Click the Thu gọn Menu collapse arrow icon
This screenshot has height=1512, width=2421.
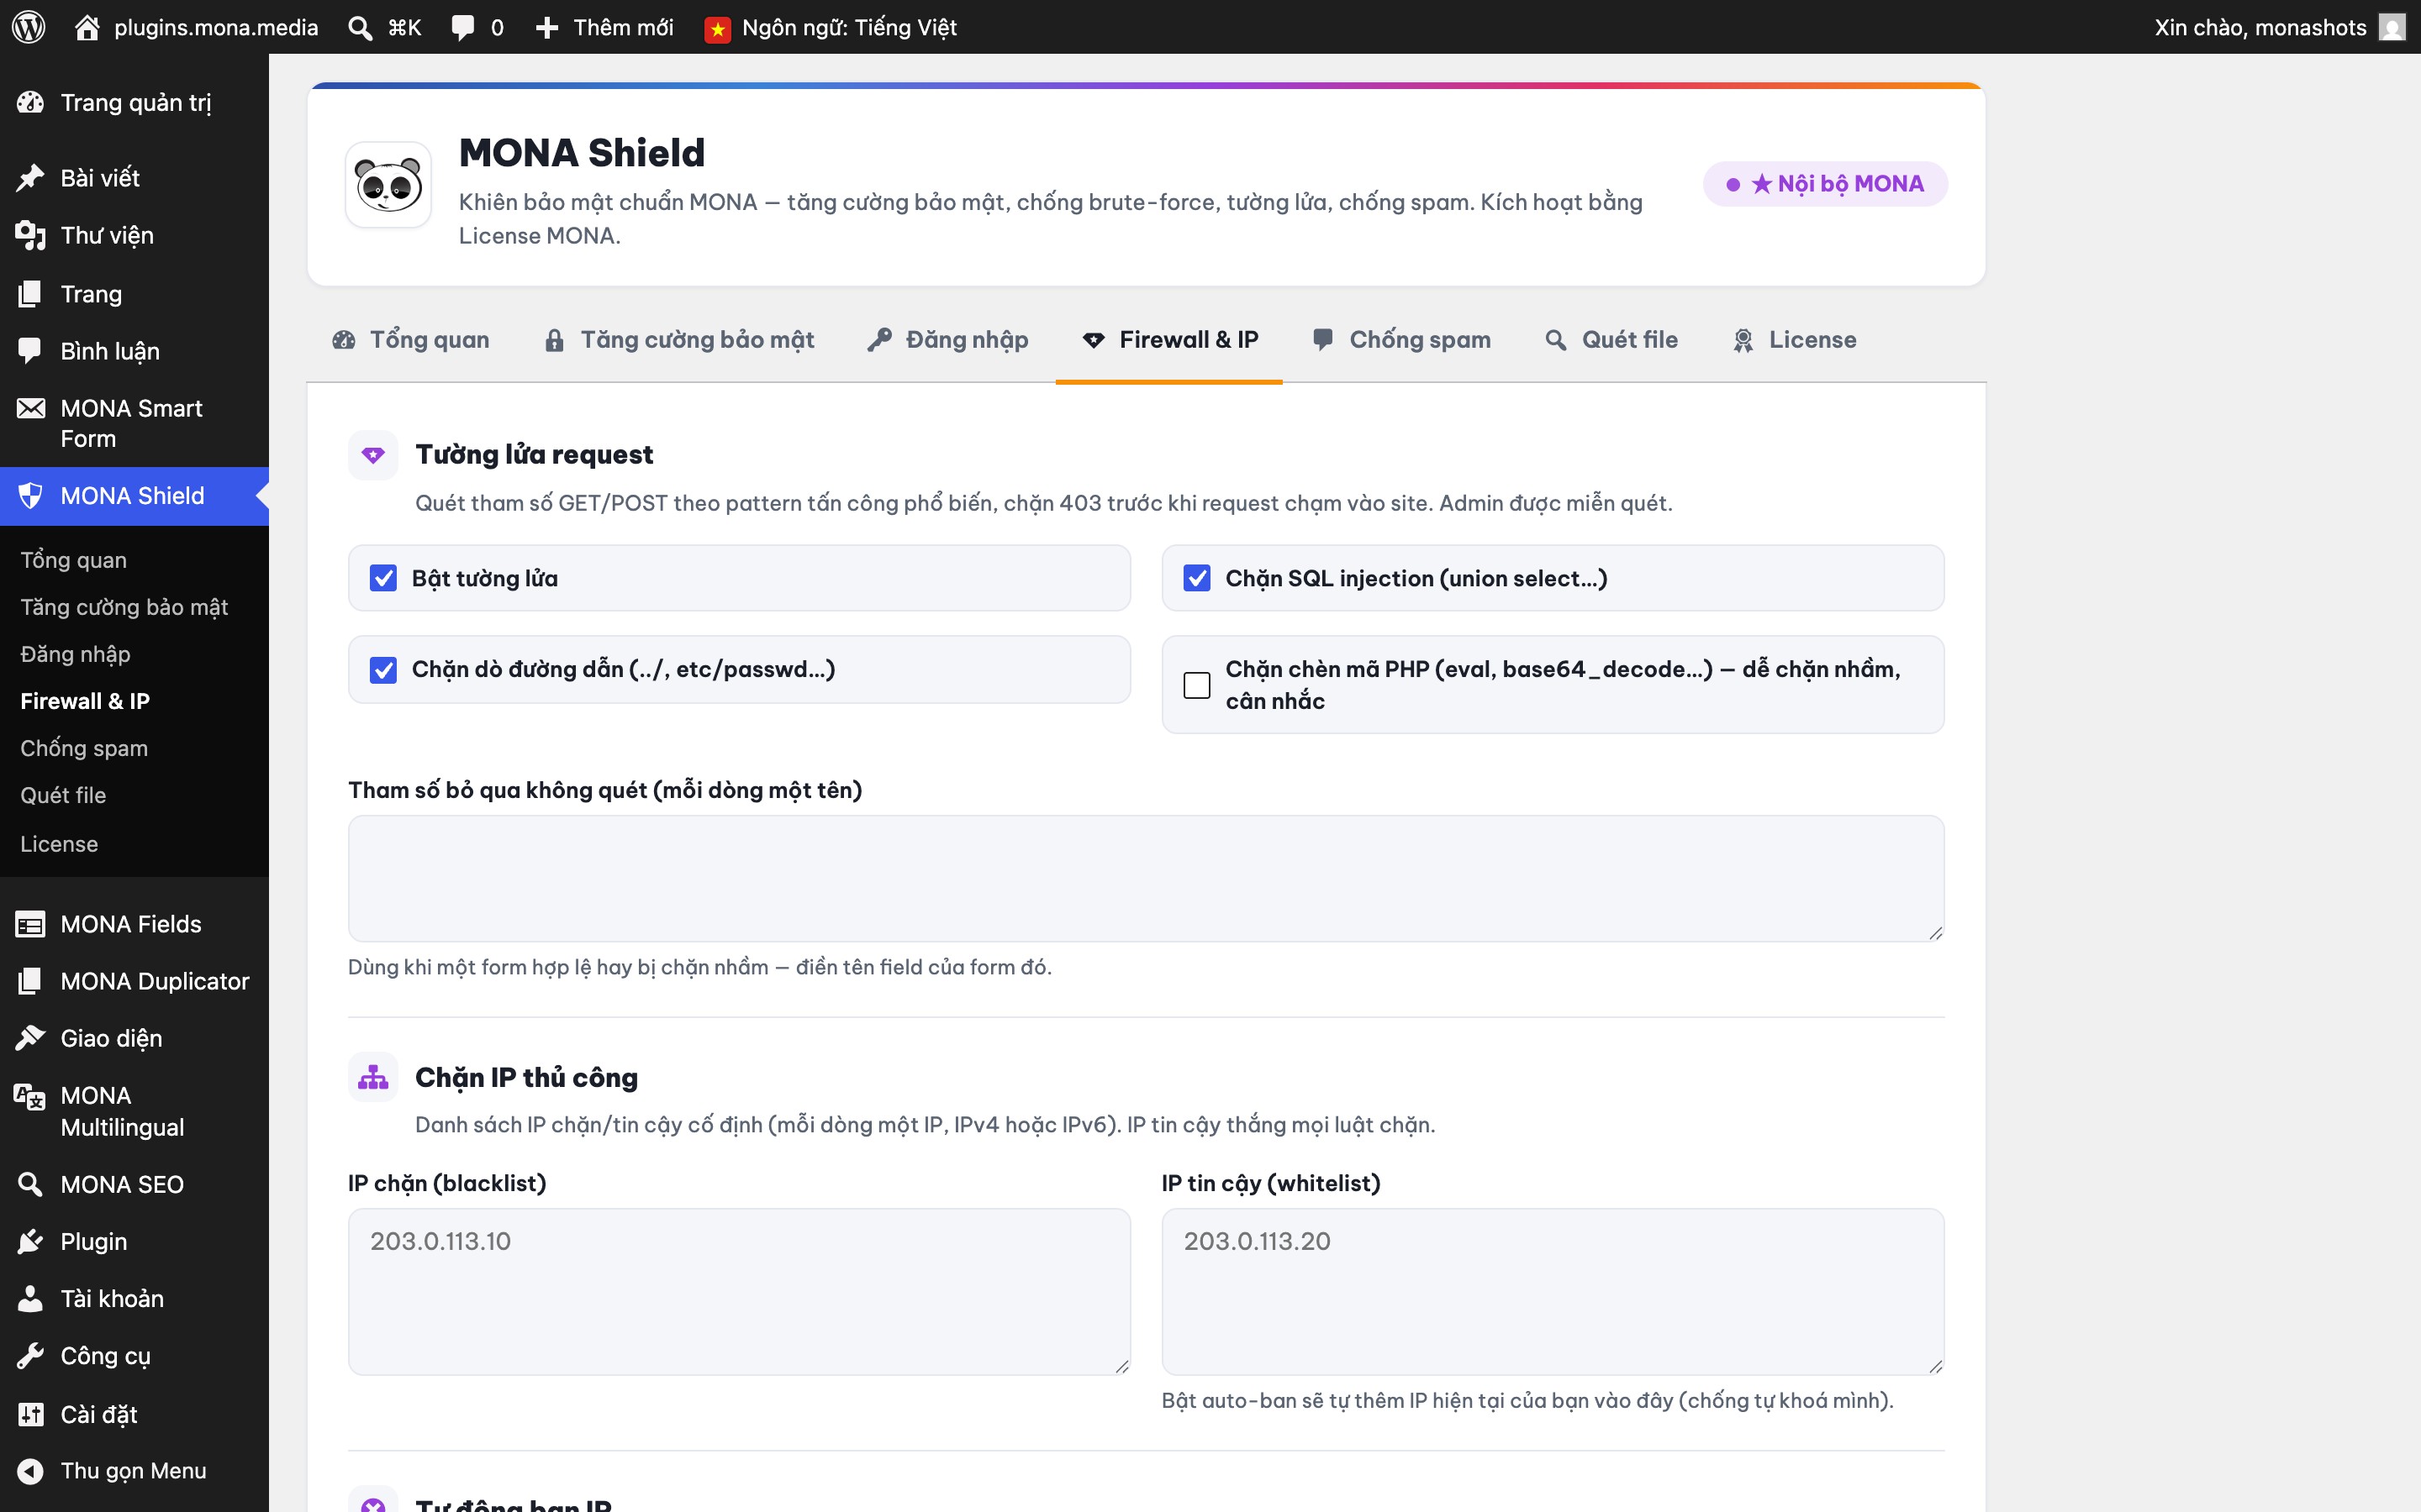click(x=30, y=1471)
